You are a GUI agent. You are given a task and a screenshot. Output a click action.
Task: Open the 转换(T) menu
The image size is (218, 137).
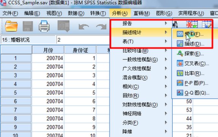click(98, 13)
